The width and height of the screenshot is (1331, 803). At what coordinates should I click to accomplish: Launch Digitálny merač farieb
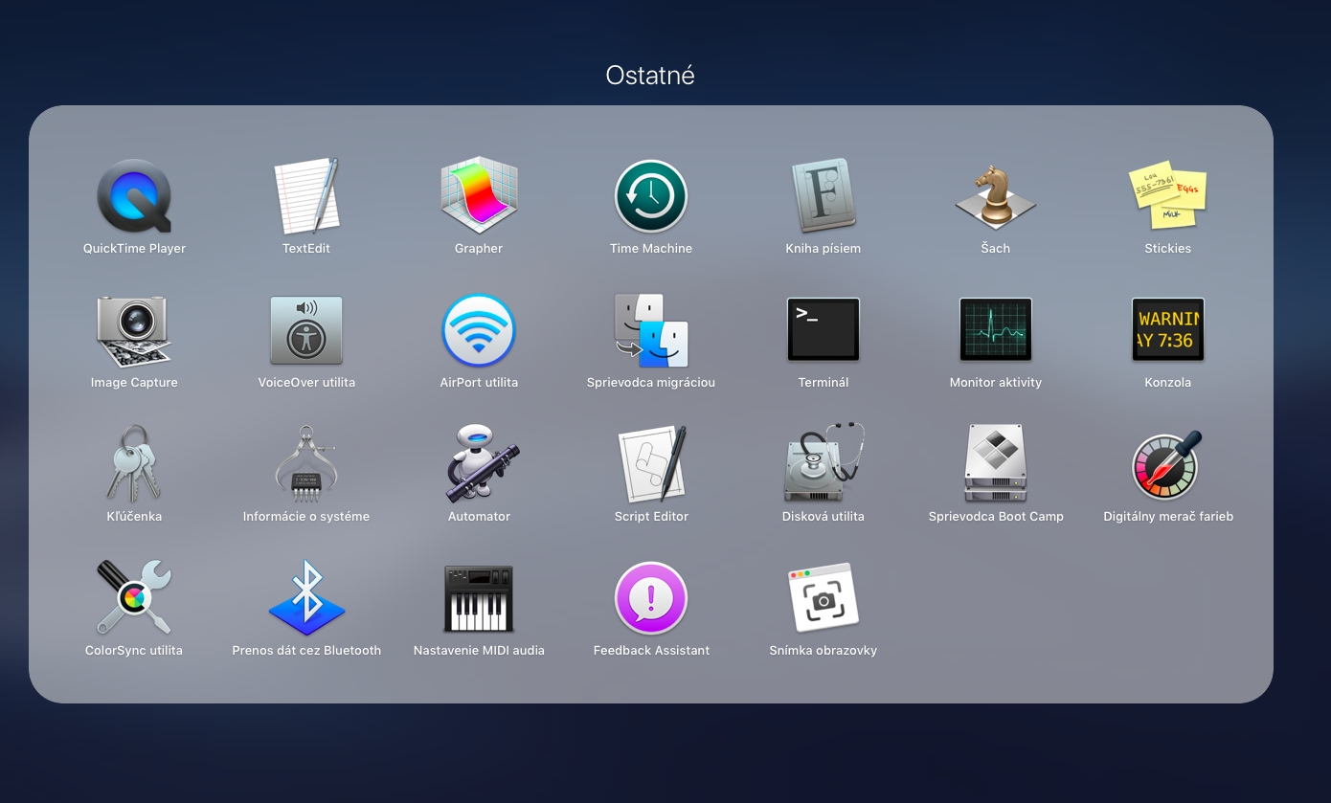pyautogui.click(x=1168, y=464)
